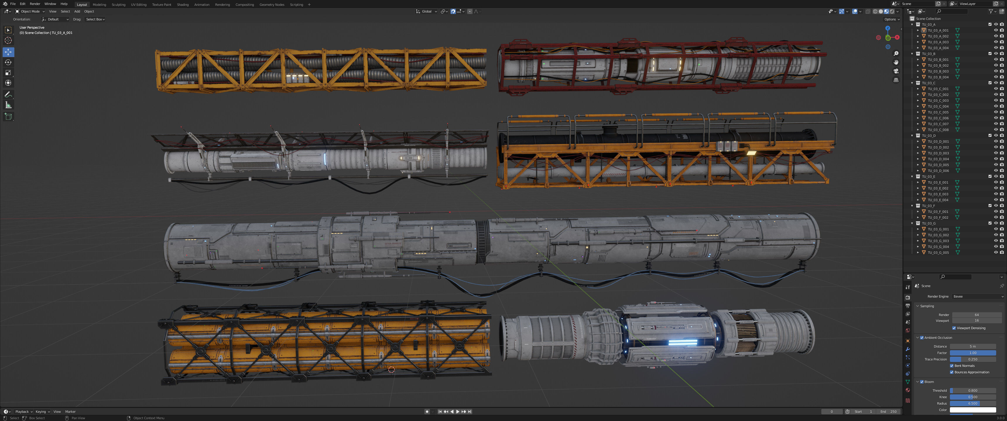Switch to UV Editing workspace tab
The height and width of the screenshot is (421, 1007).
[139, 5]
